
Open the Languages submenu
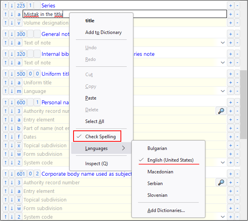(x=101, y=148)
